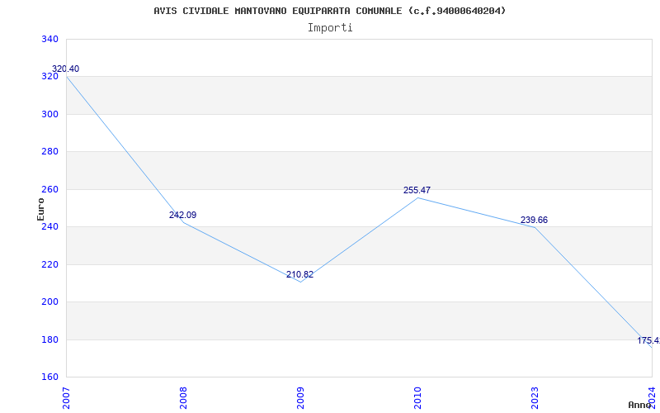Viewport: 660px width, 413px height.
Task: Click the 340 y-axis tick label
Action: (x=49, y=39)
